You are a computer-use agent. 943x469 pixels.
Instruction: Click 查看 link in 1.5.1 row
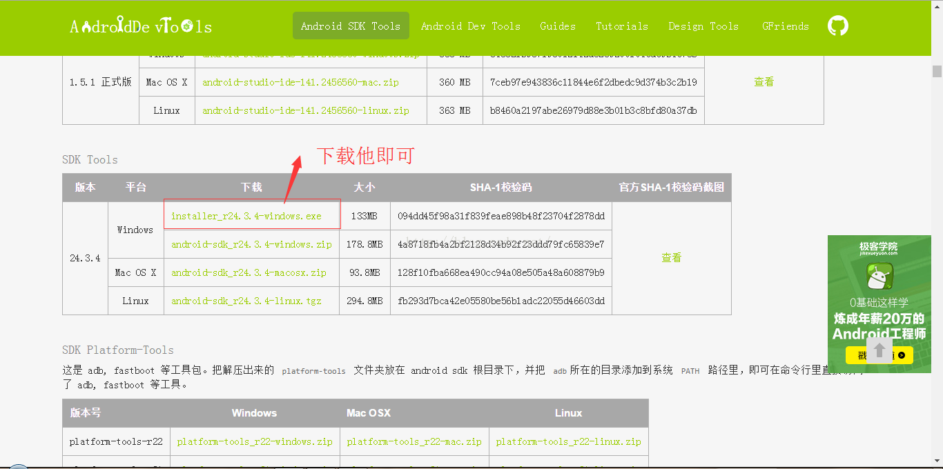pyautogui.click(x=764, y=82)
